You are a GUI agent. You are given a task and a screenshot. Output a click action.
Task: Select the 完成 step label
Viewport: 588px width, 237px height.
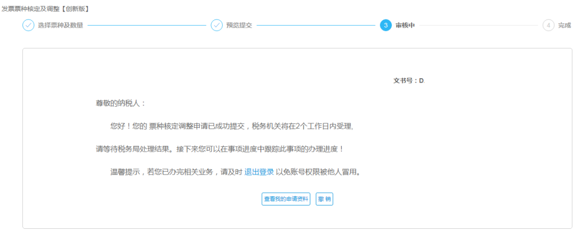pos(565,26)
